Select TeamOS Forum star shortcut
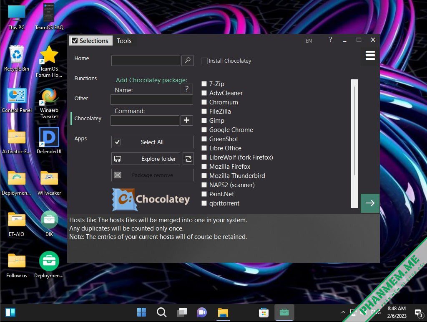Image resolution: width=427 pixels, height=322 pixels. pos(49,61)
